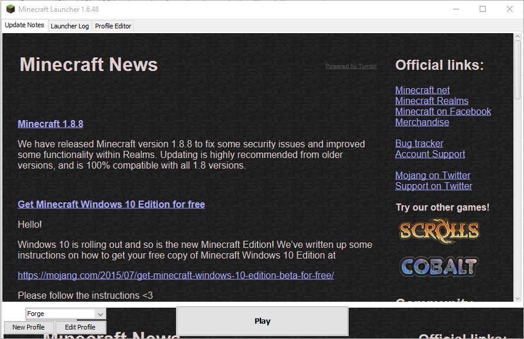This screenshot has width=524, height=339.
Task: Click the vertical scrollbar thumb
Action: click(x=518, y=69)
